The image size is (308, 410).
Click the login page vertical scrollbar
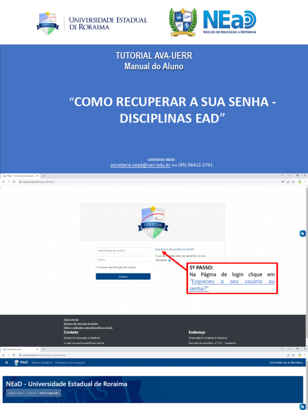pyautogui.click(x=307, y=265)
